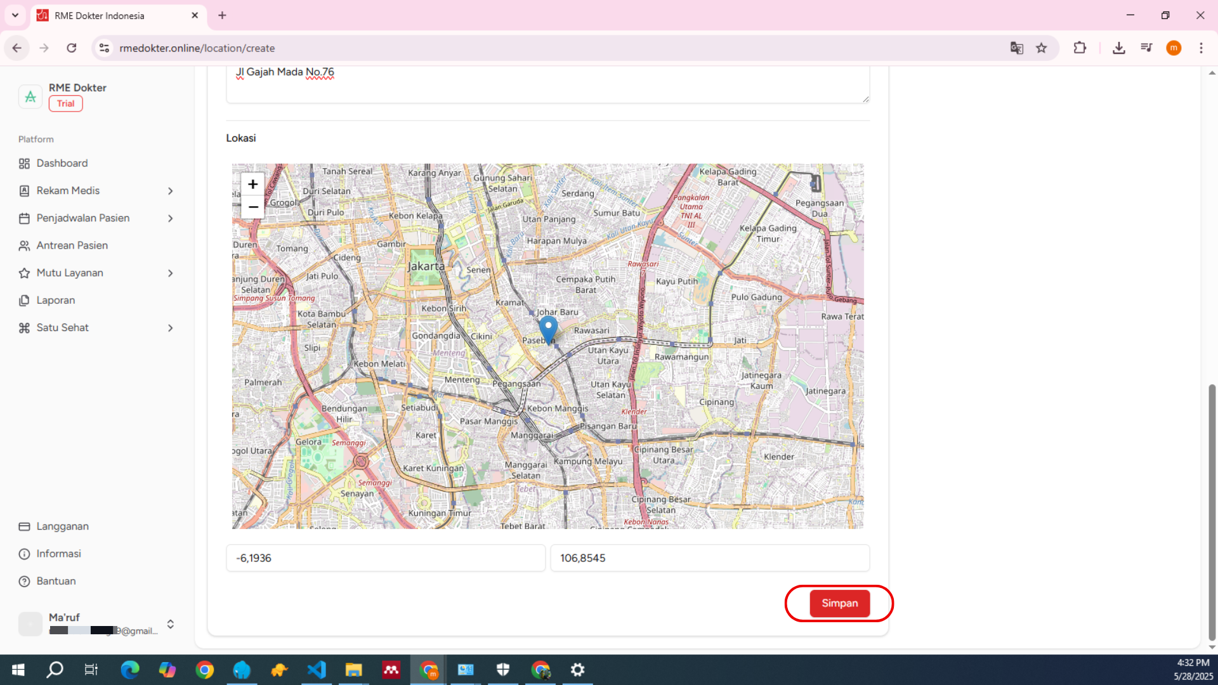Expand the Rekam Medis submenu

click(x=170, y=191)
